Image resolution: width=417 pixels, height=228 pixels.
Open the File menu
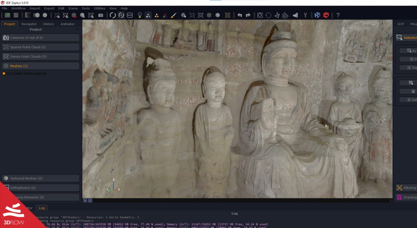[x=4, y=8]
